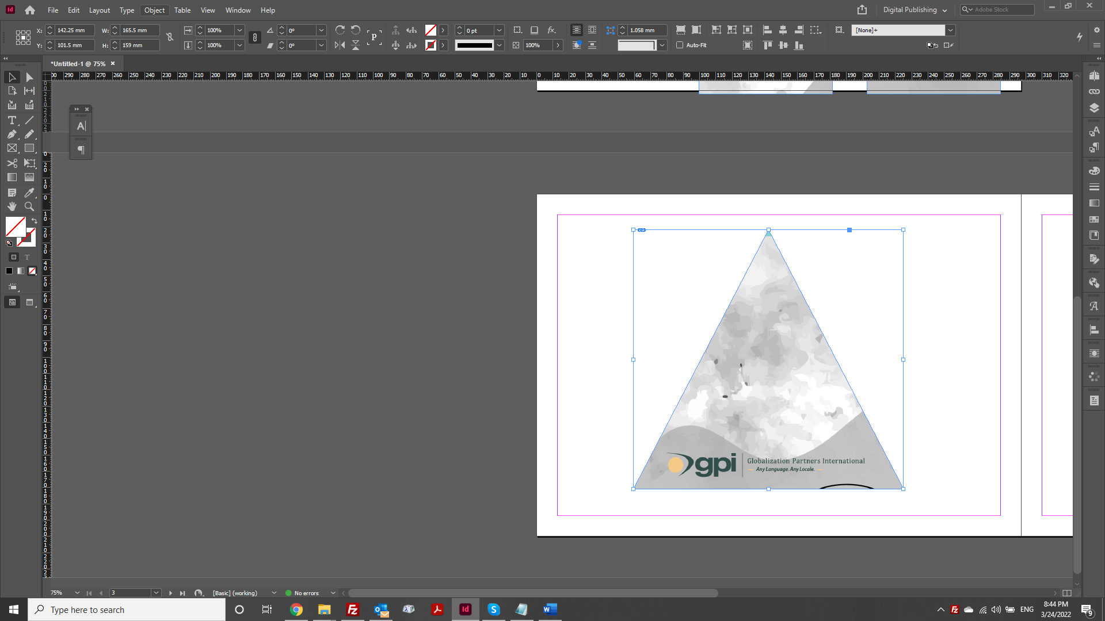The width and height of the screenshot is (1105, 621).
Task: Select the Pen tool
Action: point(12,134)
